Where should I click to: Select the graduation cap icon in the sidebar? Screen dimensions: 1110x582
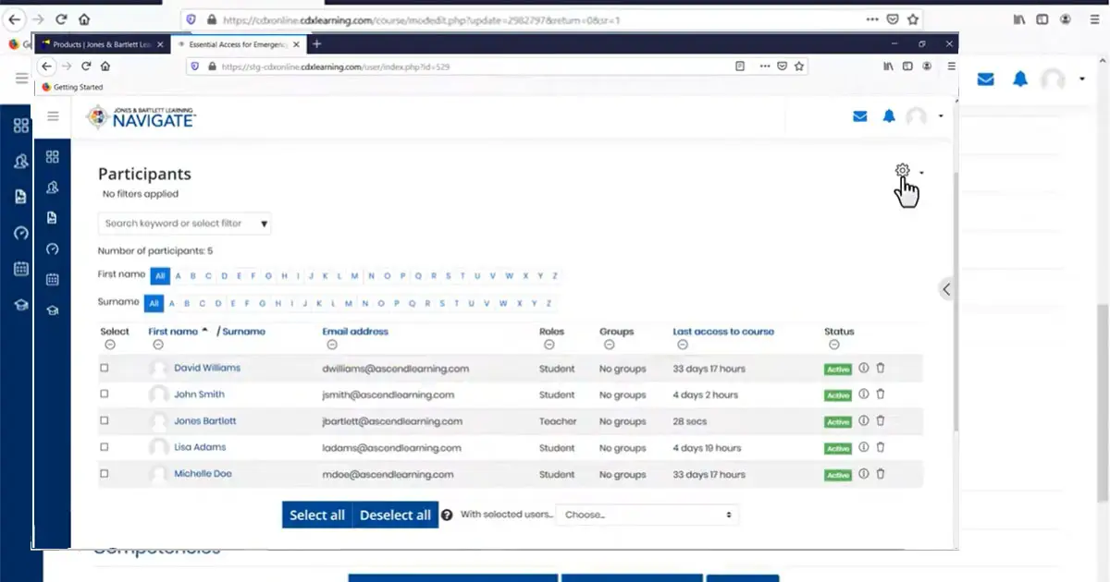[x=53, y=309]
